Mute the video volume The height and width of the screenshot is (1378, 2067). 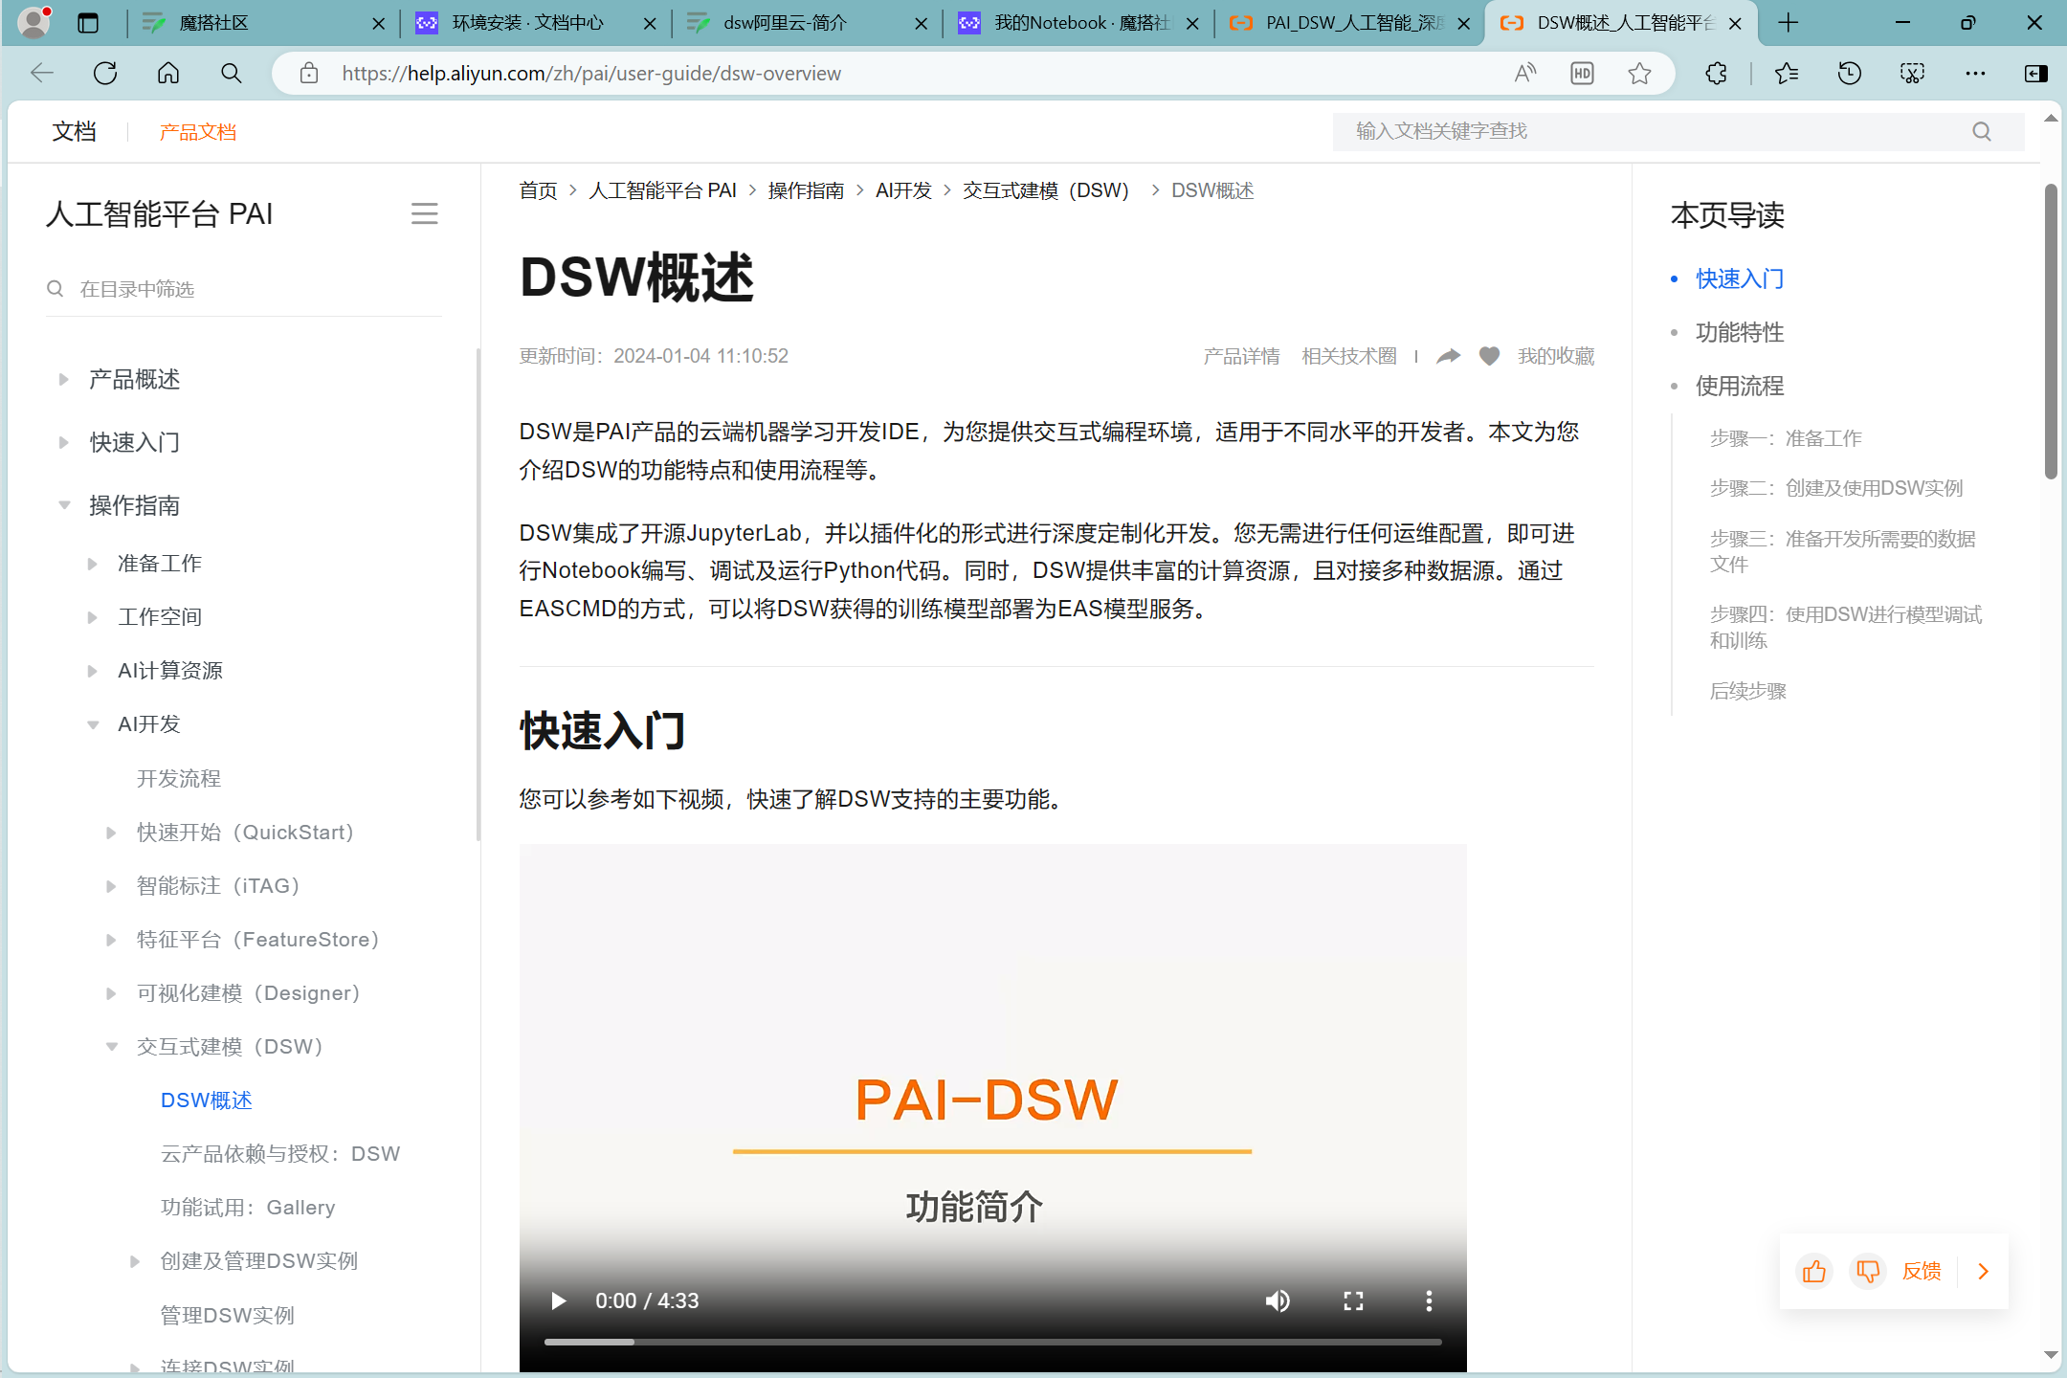(1278, 1300)
